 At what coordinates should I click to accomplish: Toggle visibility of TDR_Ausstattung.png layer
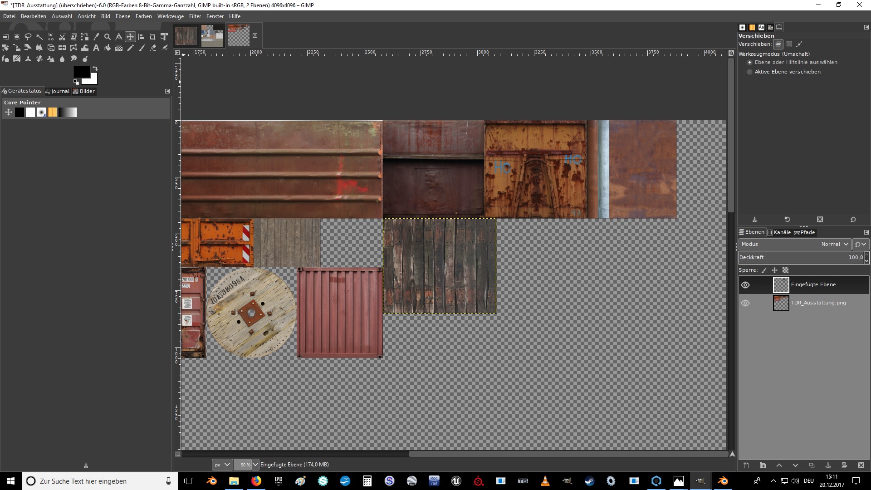point(745,303)
